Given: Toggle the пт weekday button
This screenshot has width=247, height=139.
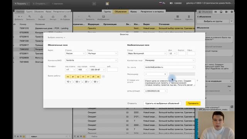Looking at the screenshot, I should coord(88,76).
